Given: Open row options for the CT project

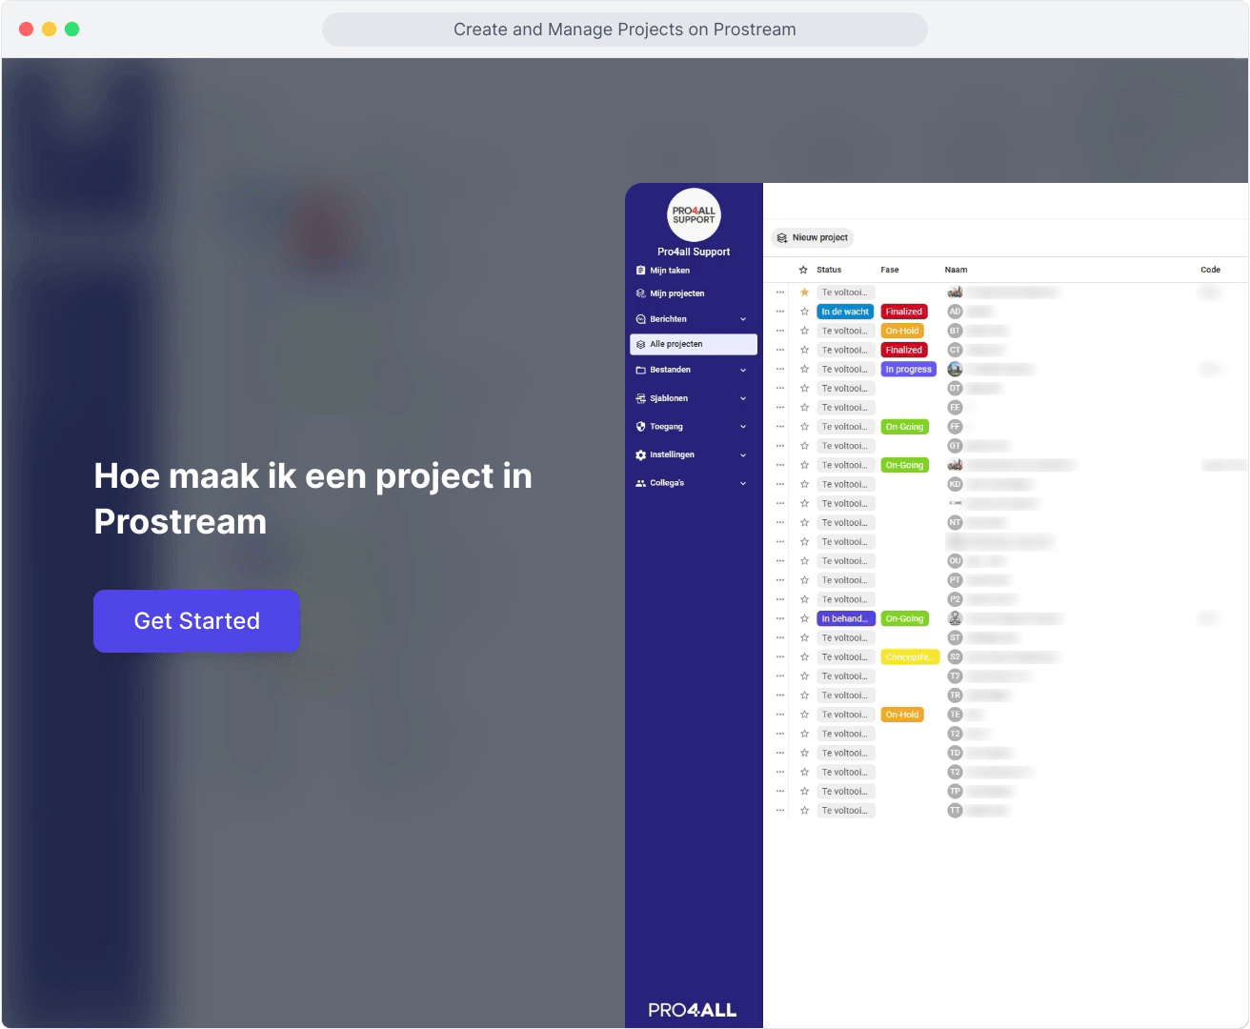Looking at the screenshot, I should tap(780, 350).
